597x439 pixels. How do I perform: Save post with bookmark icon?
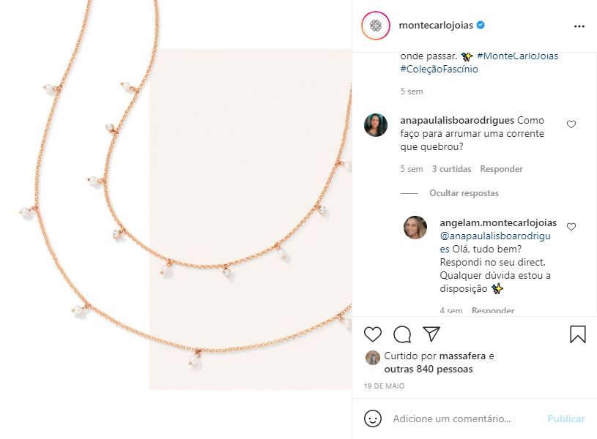click(578, 334)
